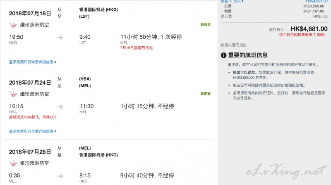Screen dimensions: 331x185
Task: Click the 2018年07月28日 flight date heading
Action: pyautogui.click(x=30, y=152)
